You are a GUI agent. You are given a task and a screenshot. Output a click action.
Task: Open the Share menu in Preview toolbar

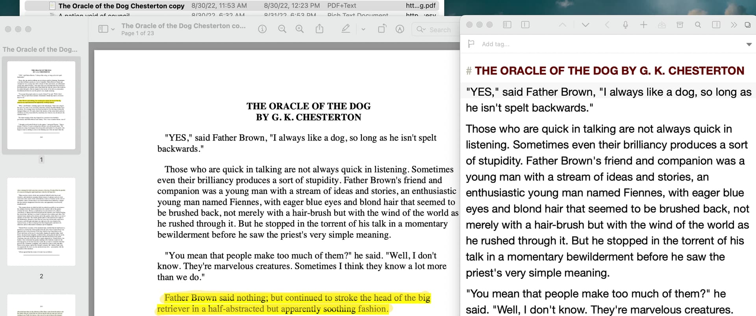pos(319,29)
